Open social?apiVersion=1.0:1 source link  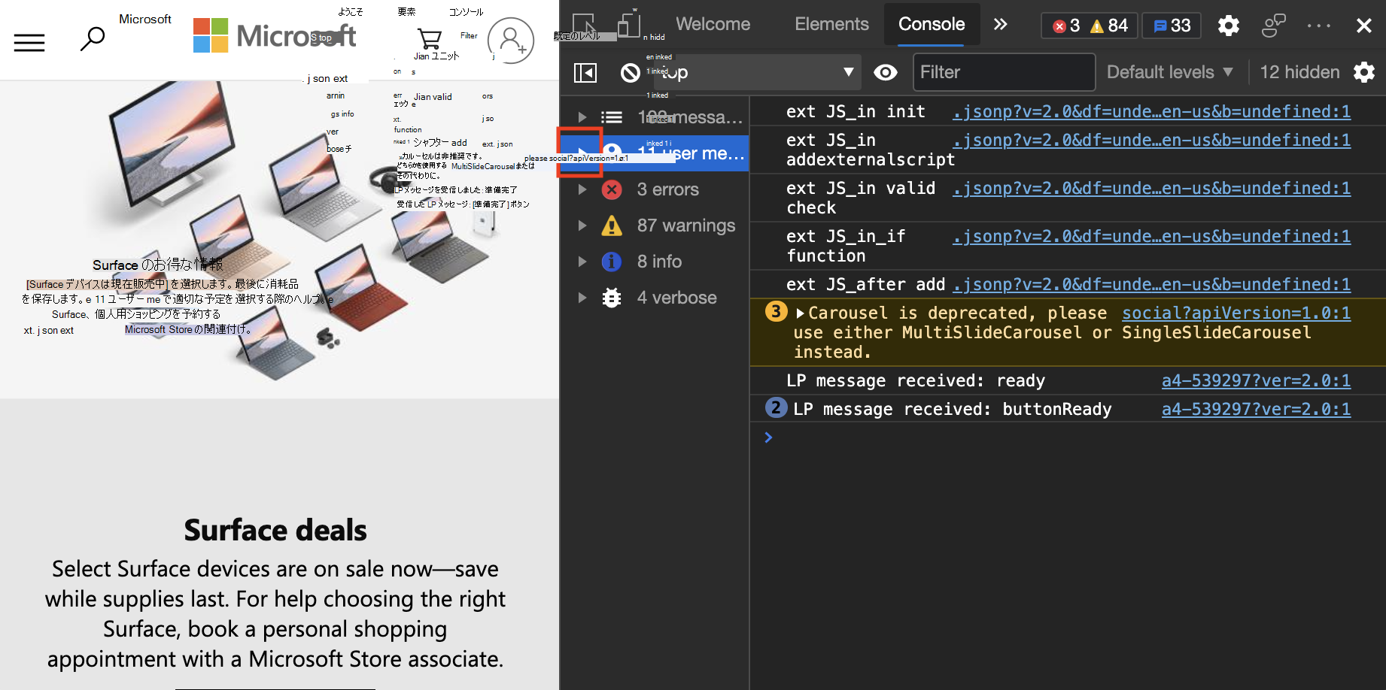click(1236, 313)
